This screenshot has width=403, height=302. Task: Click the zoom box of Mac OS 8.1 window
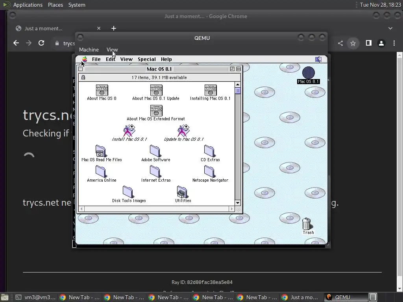[x=232, y=69]
